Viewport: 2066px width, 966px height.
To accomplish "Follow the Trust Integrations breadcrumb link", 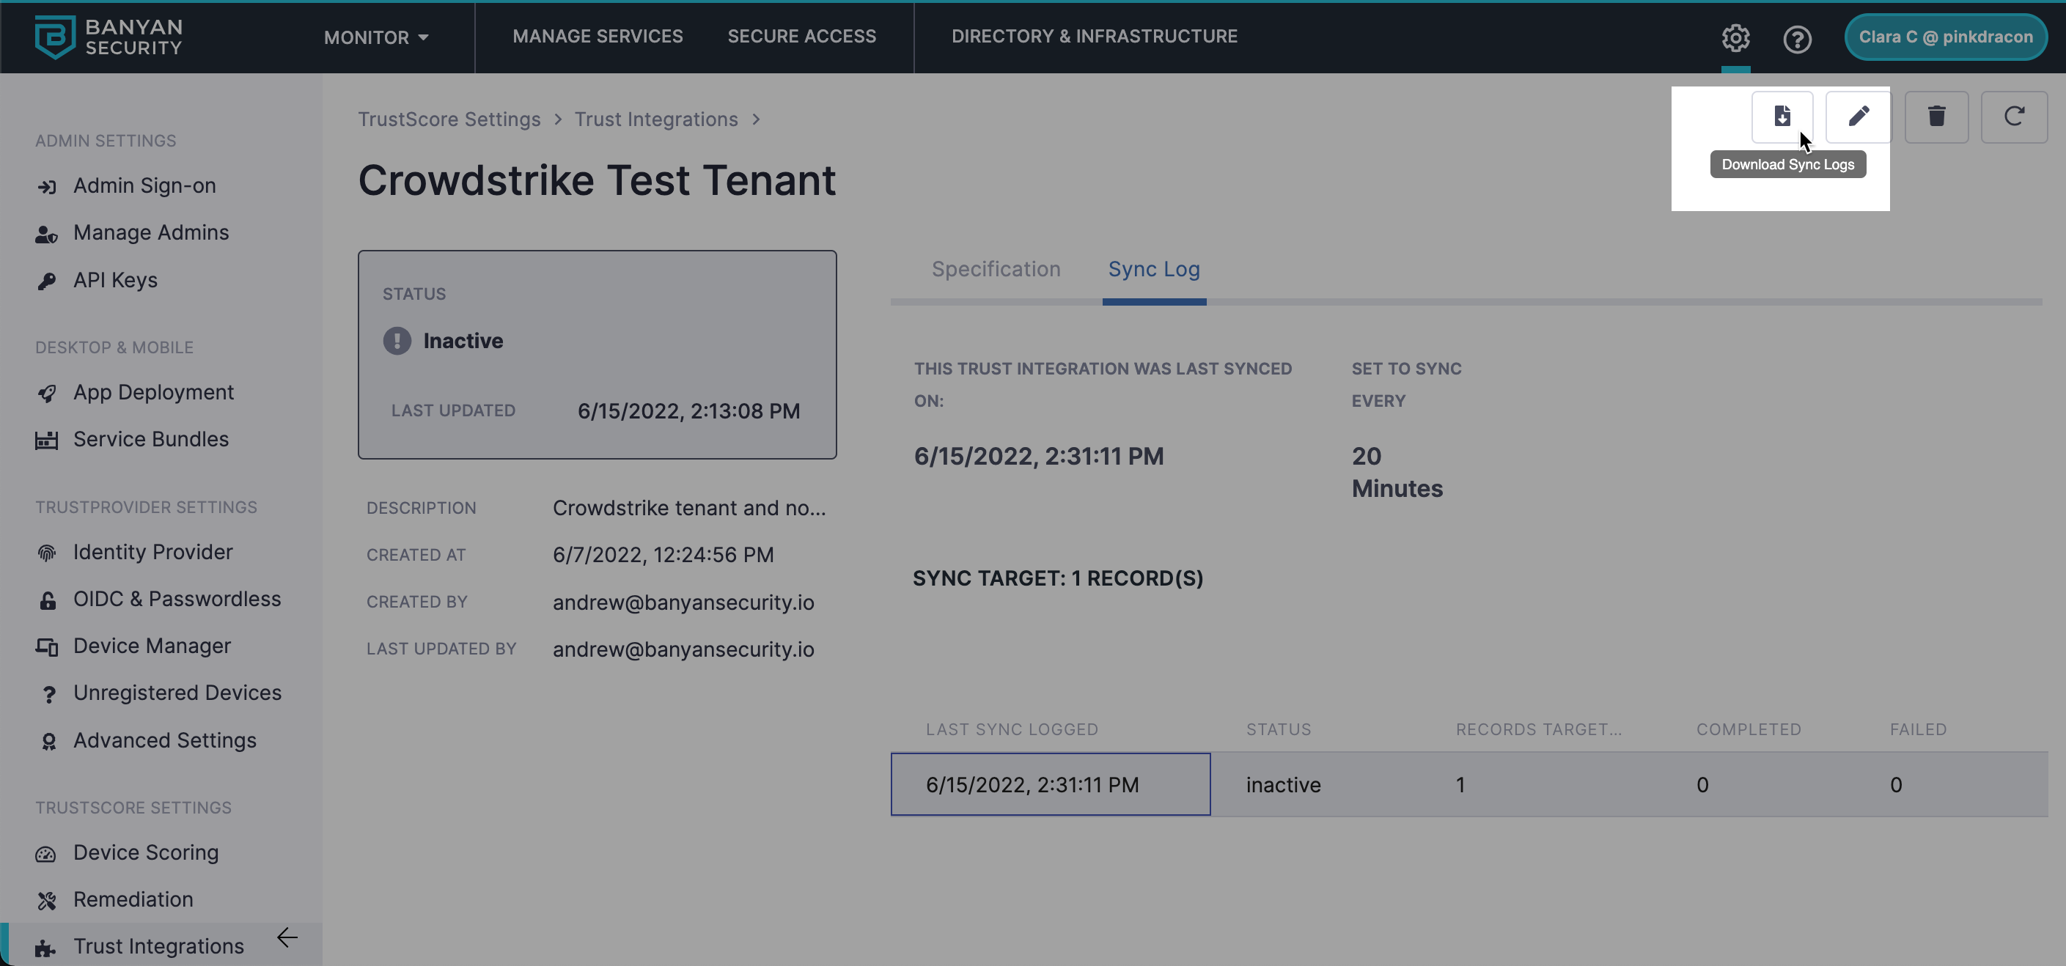I will click(x=655, y=119).
